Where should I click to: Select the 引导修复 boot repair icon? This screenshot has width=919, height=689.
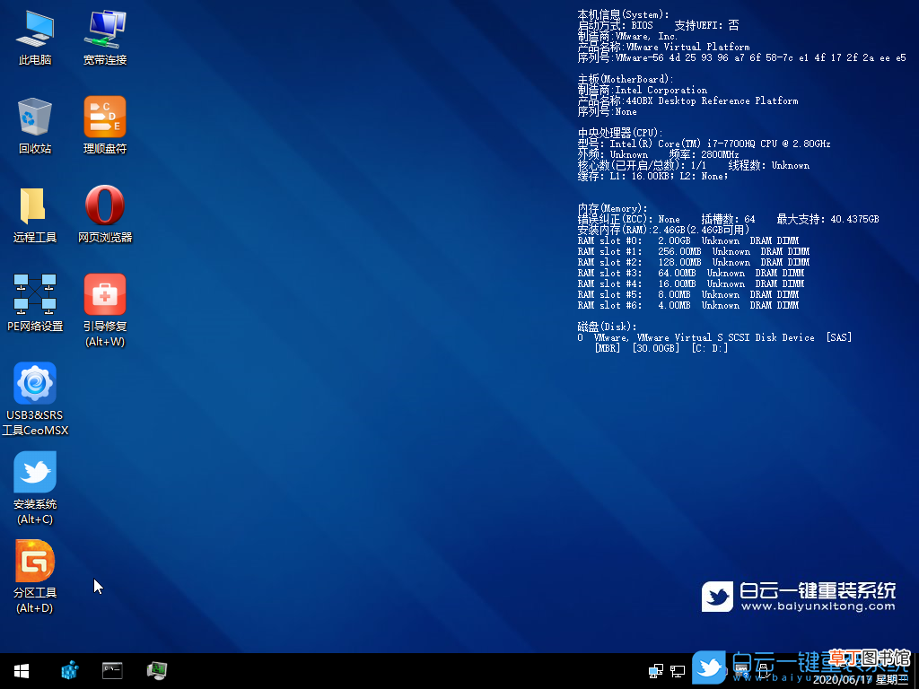tap(105, 310)
